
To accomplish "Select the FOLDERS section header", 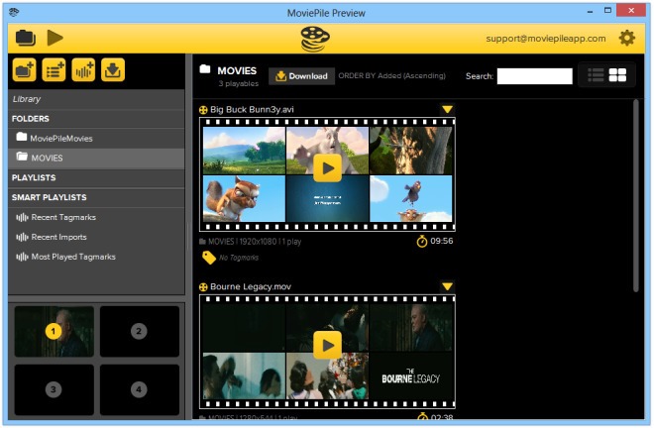I will tap(30, 119).
